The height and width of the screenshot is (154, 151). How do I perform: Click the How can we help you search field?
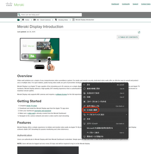(x=50, y=15)
